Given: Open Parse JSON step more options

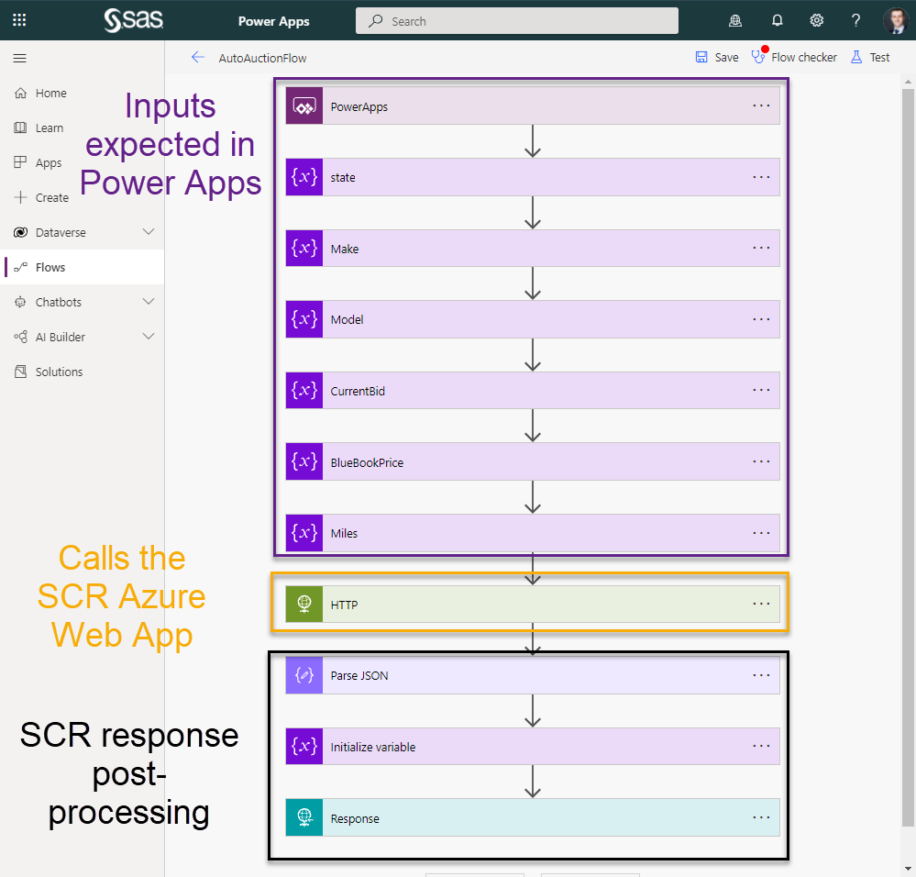Looking at the screenshot, I should coord(761,675).
